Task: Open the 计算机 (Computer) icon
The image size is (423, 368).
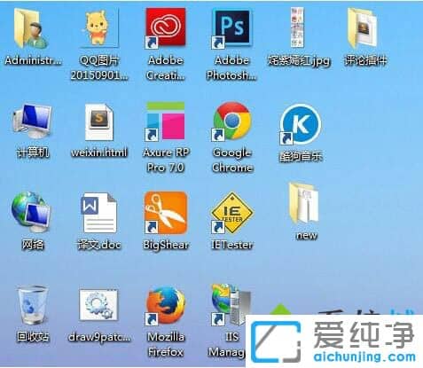Action: [32, 121]
